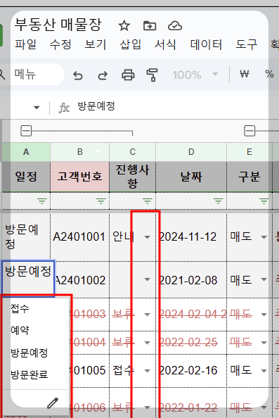Click the 날짜 header cell
Image resolution: width=279 pixels, height=418 pixels.
point(191,177)
